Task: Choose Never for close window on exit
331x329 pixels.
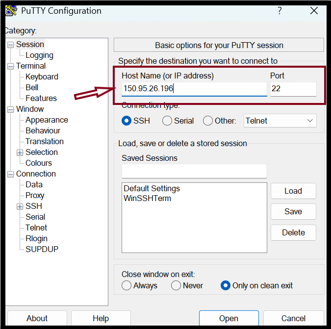Action: (x=176, y=285)
